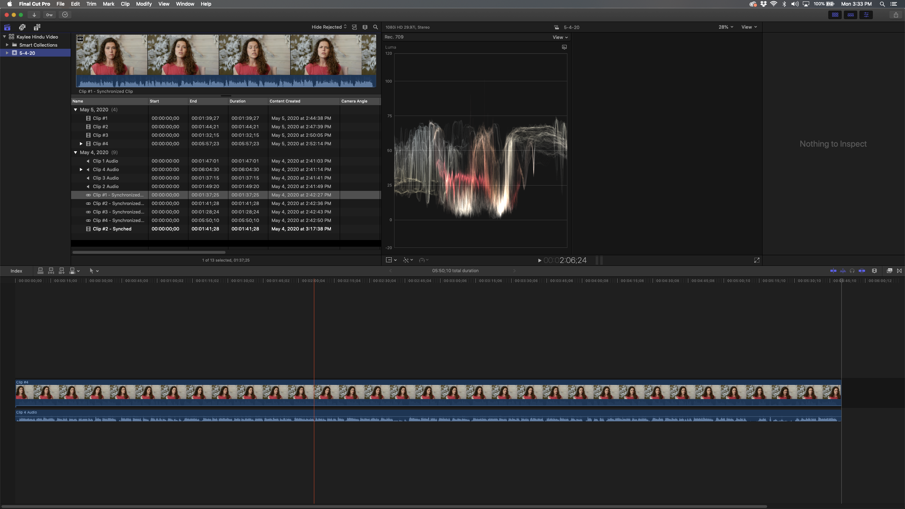This screenshot has height=509, width=905.
Task: Toggle timeline snapping
Action: pos(862,271)
